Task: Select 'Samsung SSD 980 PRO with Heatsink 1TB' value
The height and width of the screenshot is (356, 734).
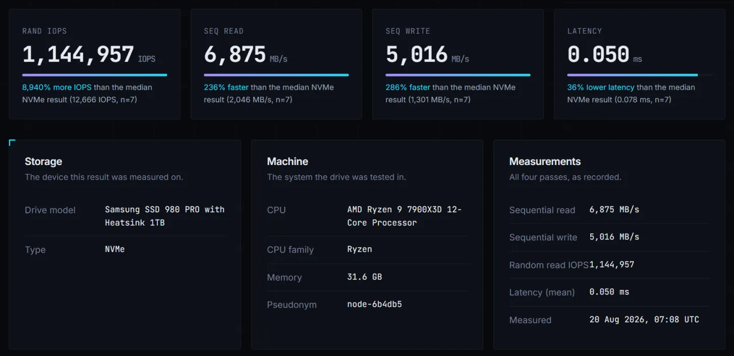Action: (165, 216)
